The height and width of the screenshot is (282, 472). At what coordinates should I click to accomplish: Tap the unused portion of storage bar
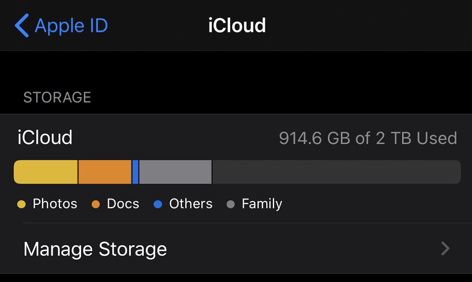click(336, 172)
